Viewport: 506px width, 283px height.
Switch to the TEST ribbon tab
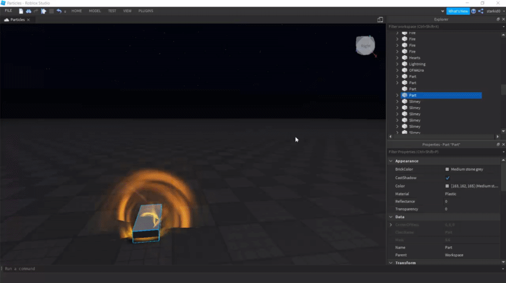pos(112,11)
